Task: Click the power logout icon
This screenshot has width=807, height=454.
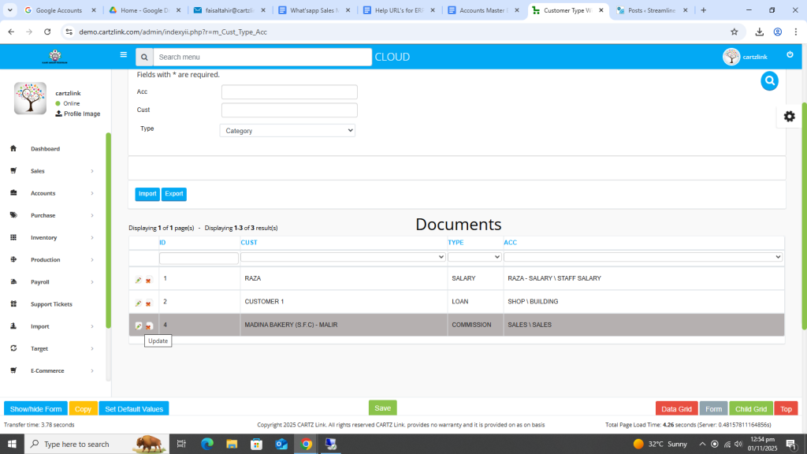Action: click(790, 55)
